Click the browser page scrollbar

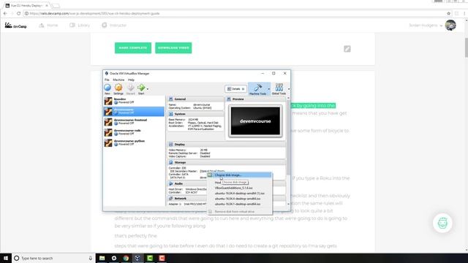pyautogui.click(x=467, y=47)
